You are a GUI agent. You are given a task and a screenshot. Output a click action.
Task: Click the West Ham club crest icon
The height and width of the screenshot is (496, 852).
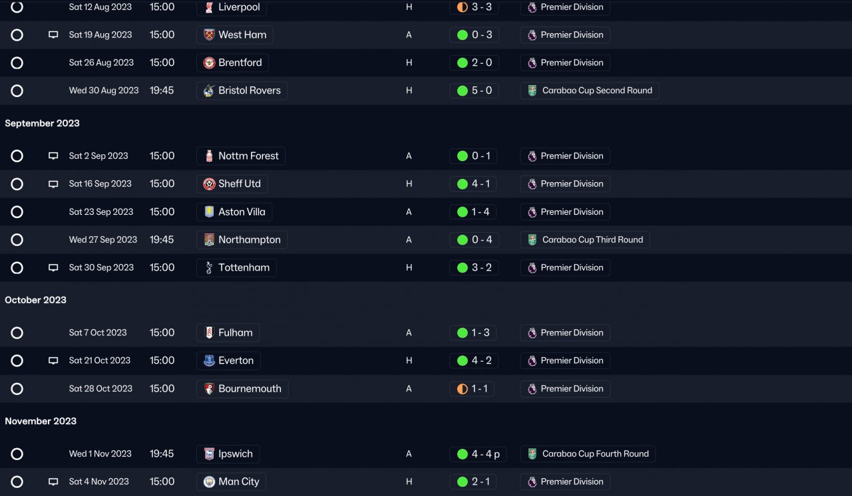[x=209, y=35]
